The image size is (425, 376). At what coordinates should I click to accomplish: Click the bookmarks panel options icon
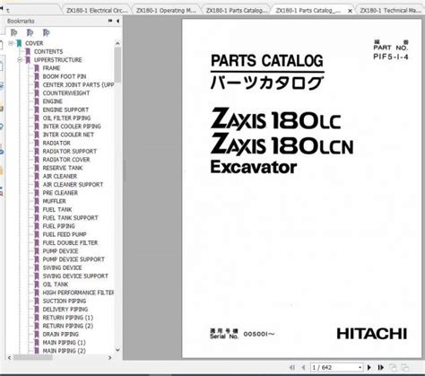point(110,21)
